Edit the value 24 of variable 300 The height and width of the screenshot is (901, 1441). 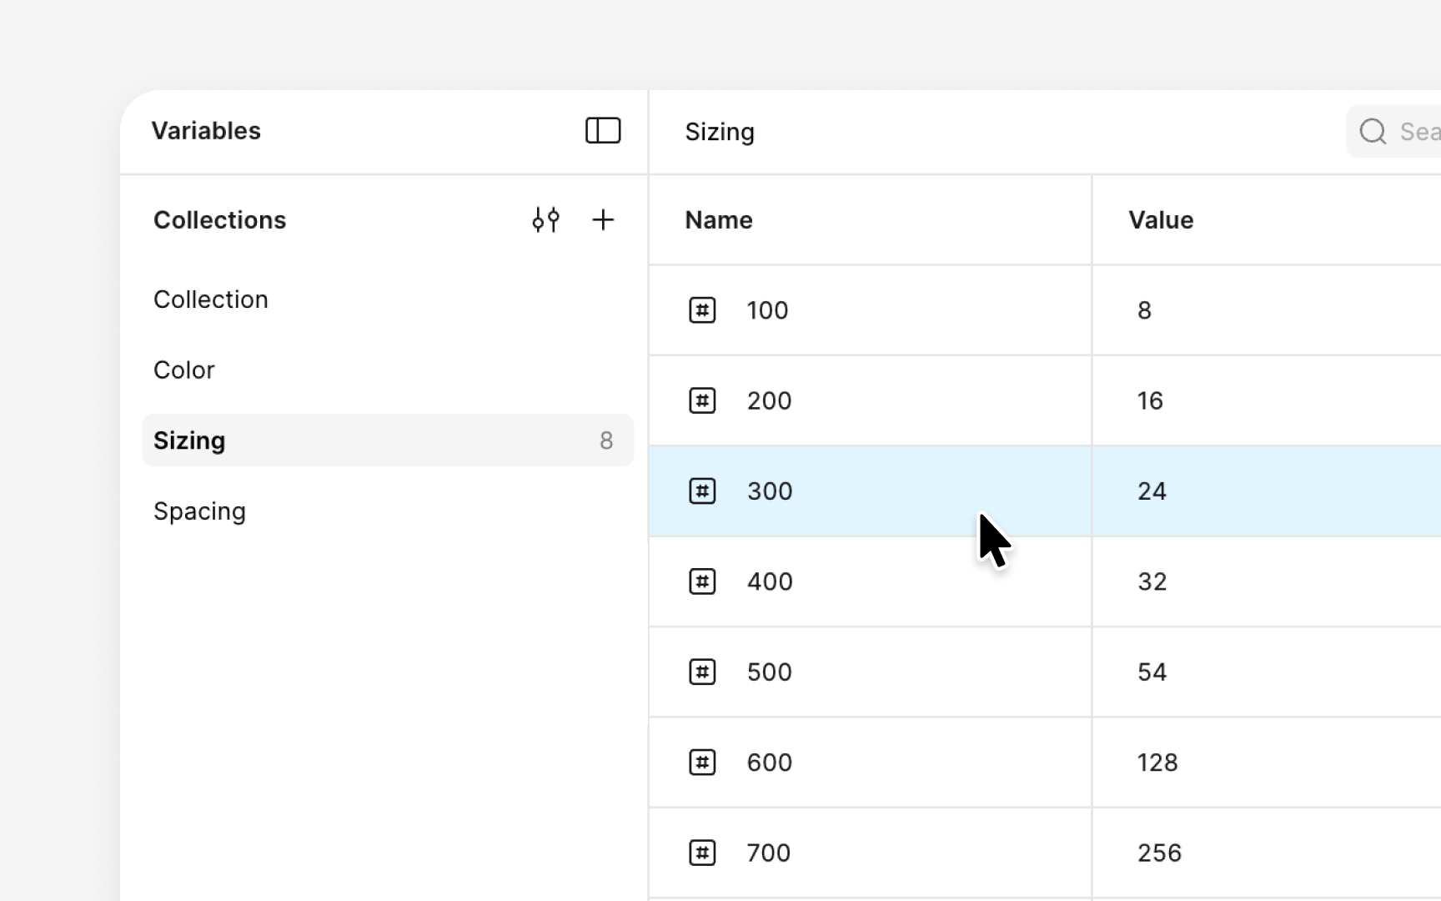1152,491
